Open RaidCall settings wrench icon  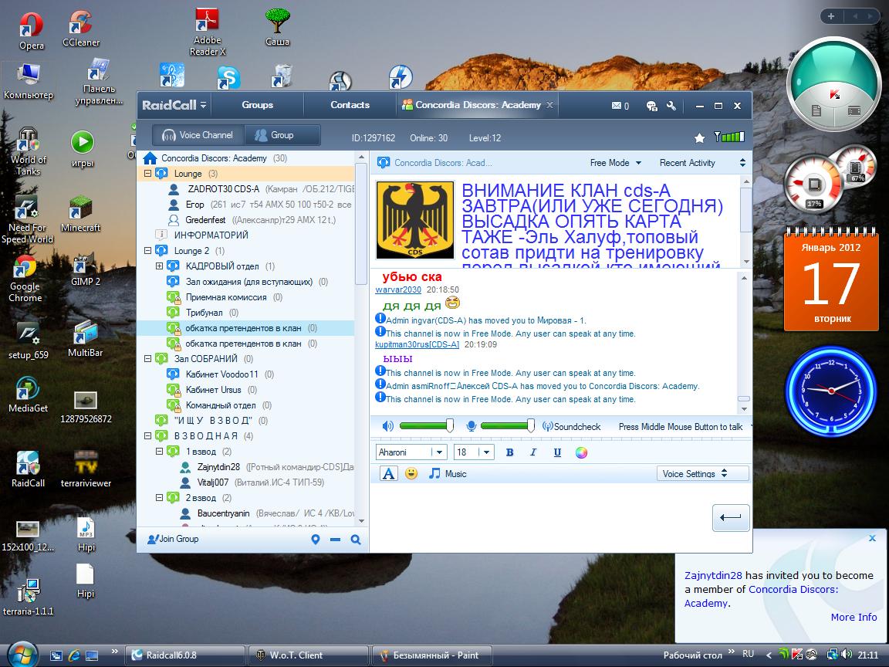671,106
